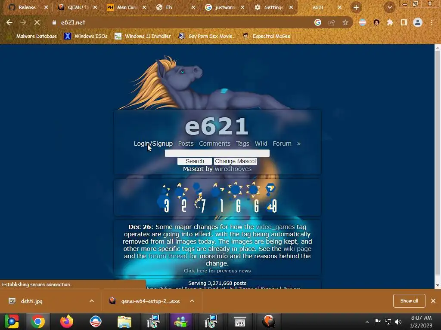Expand options for qemu-w64-setup download
The width and height of the screenshot is (441, 330).
(192, 301)
